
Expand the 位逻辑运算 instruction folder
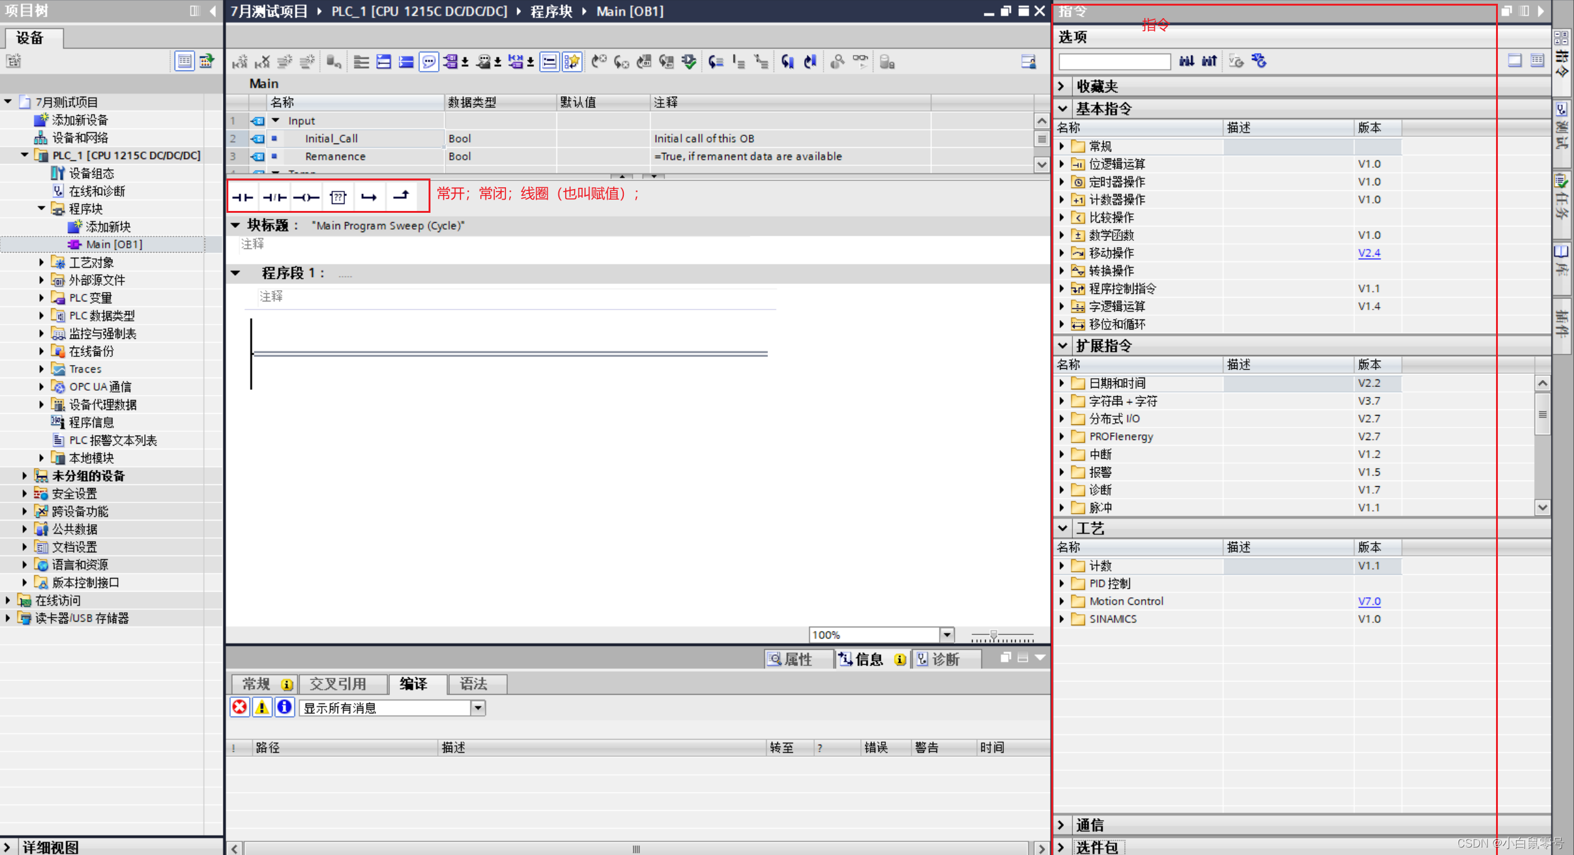[x=1062, y=164]
